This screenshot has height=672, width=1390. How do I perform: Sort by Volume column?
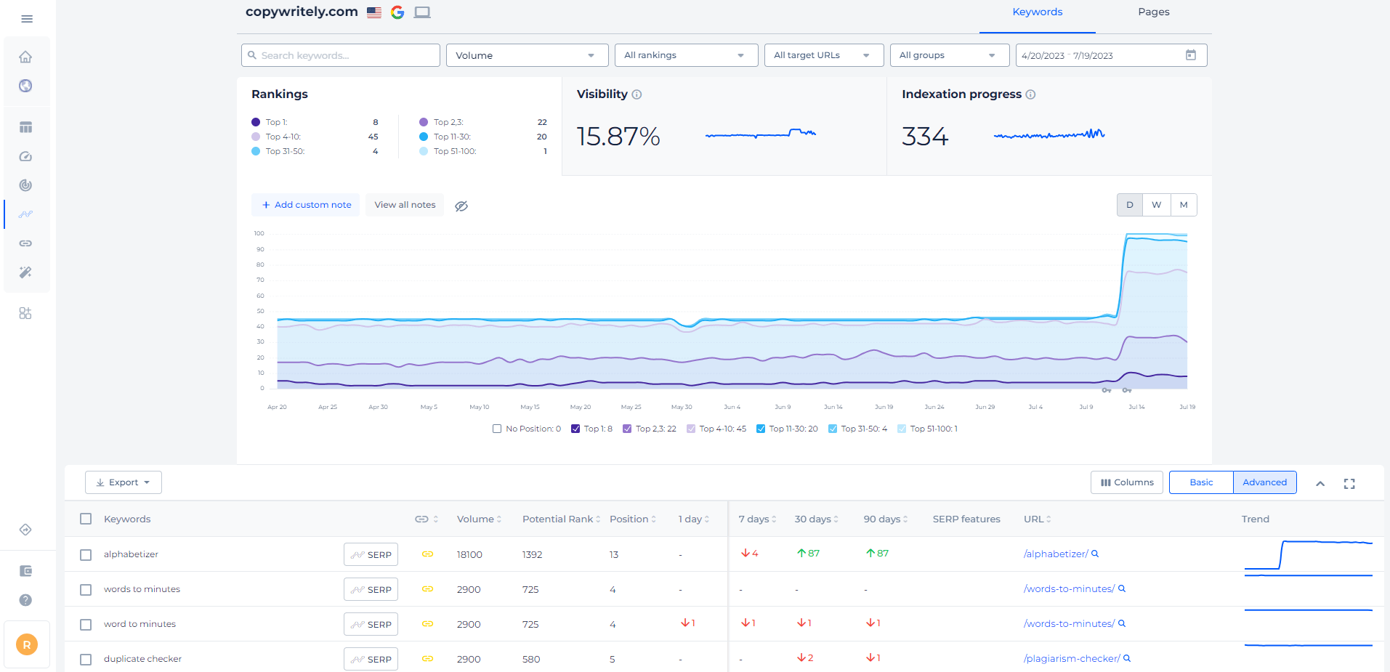[479, 519]
